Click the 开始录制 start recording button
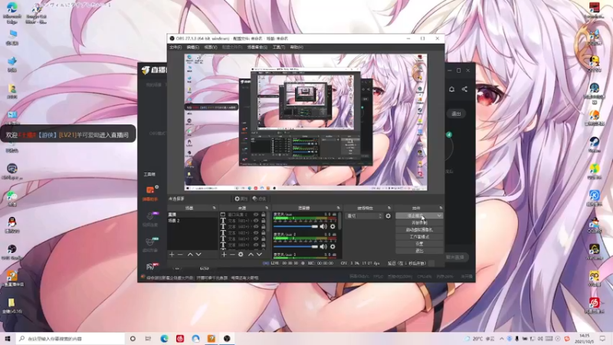 coord(419,222)
